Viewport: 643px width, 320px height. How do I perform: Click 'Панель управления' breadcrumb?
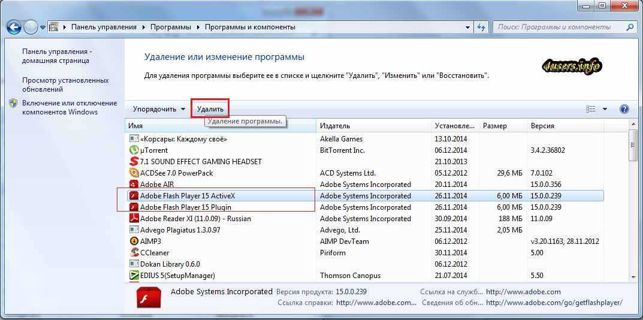[104, 27]
